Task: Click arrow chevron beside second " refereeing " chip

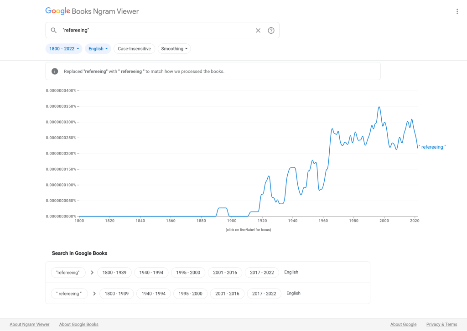Action: (x=94, y=294)
